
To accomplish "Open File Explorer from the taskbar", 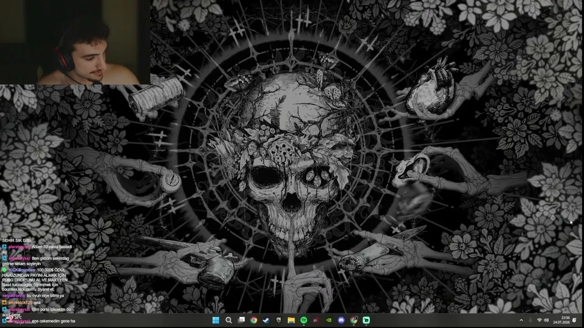I will [x=291, y=320].
